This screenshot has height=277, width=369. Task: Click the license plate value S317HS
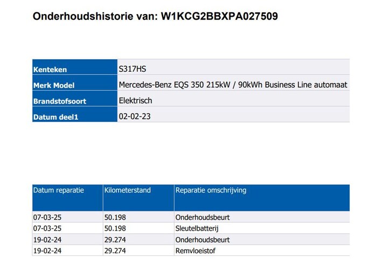point(133,69)
